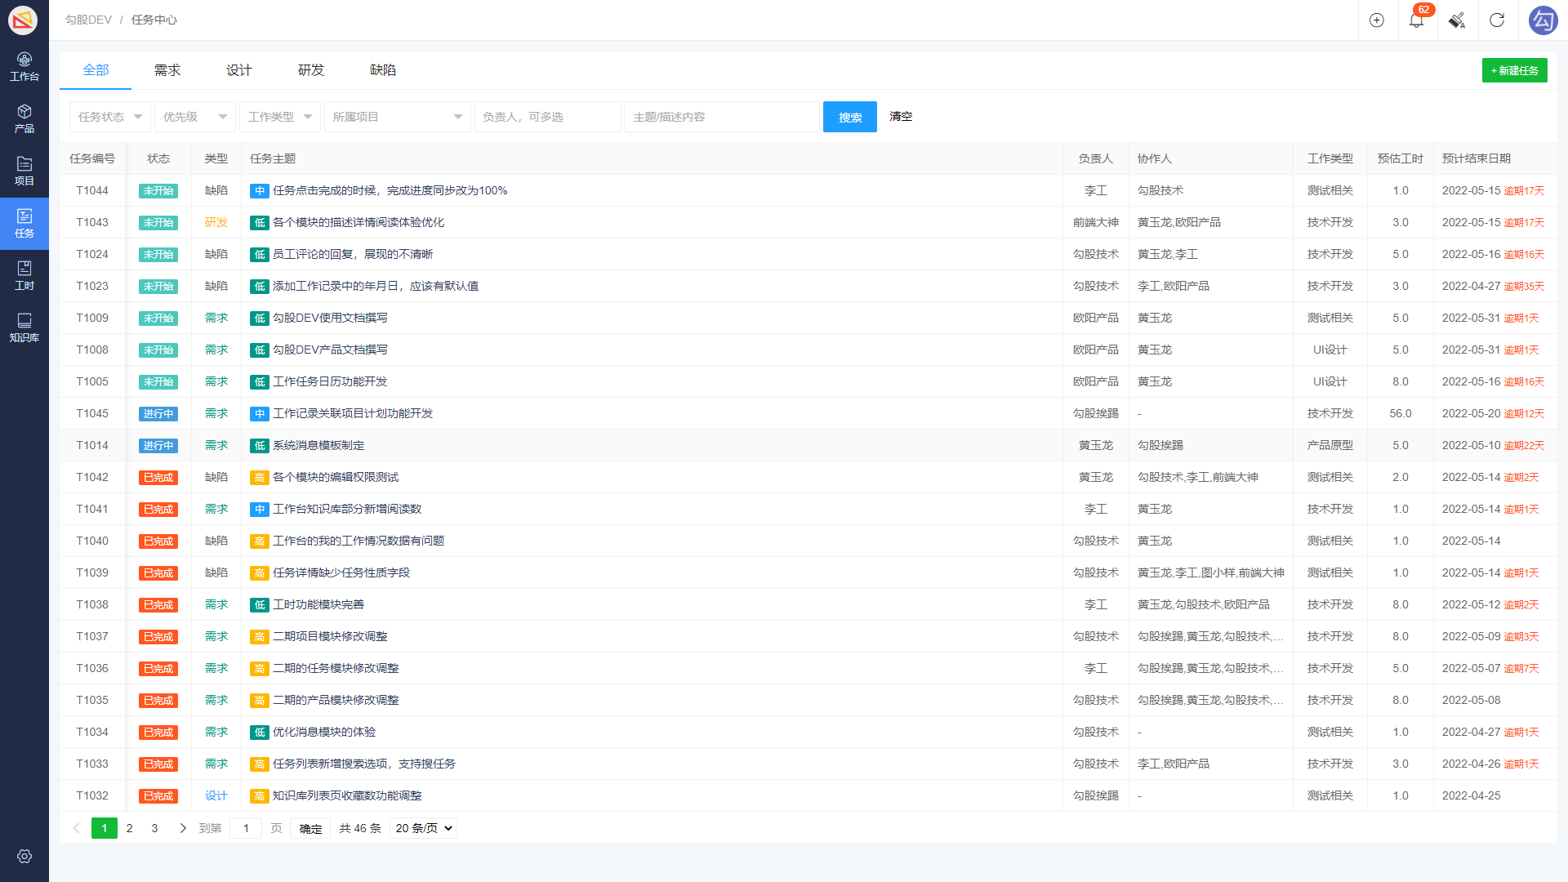Focus the jump-to-page number field
Viewport: 1568px width, 882px height.
coord(246,828)
